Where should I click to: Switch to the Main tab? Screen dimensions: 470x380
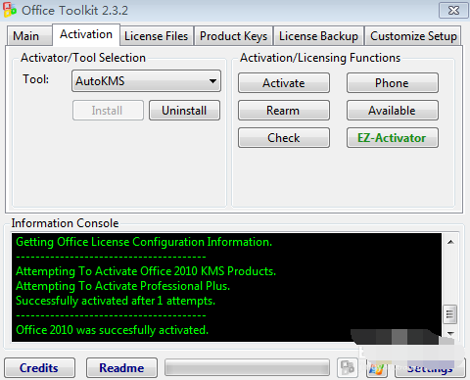click(29, 36)
